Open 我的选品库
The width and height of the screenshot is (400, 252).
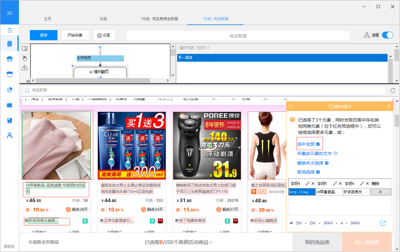pos(317,242)
